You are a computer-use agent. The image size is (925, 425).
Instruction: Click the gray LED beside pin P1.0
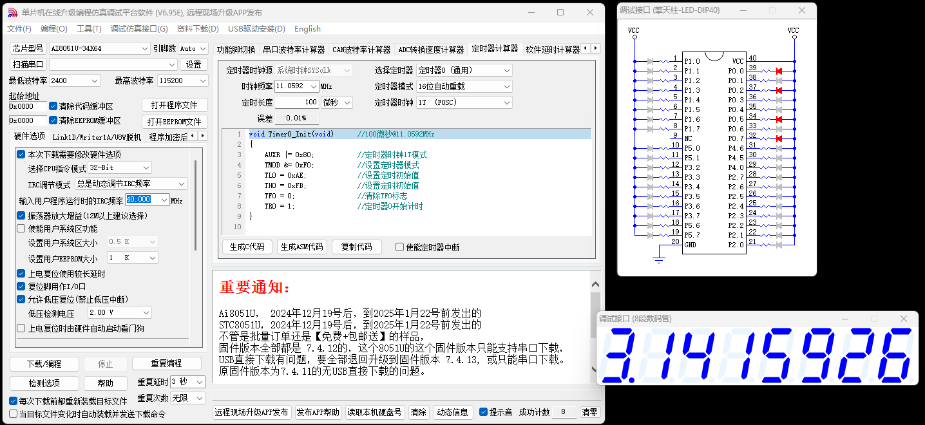point(650,61)
